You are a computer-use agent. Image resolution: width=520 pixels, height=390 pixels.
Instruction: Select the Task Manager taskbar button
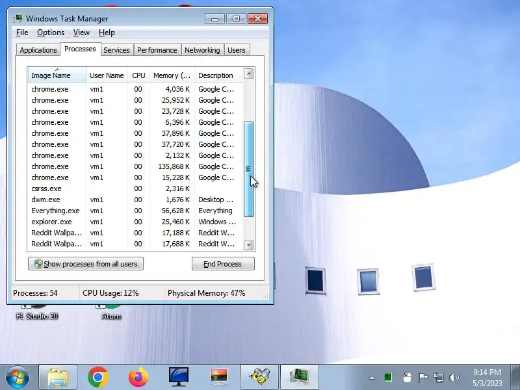coord(300,377)
